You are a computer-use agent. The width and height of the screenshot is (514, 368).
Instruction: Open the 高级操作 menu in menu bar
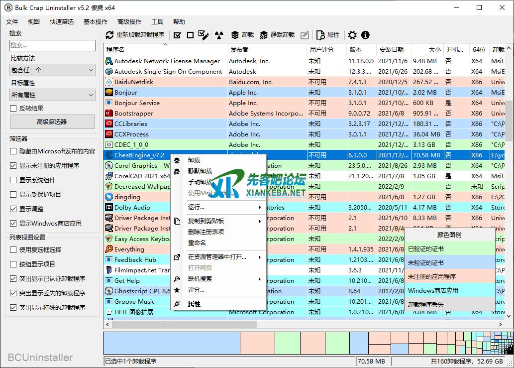coord(129,22)
